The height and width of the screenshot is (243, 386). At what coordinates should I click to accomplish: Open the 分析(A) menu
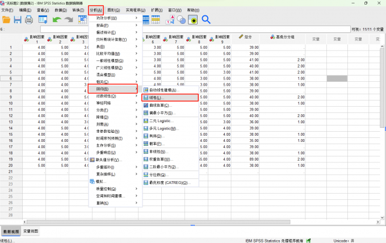tap(96, 10)
